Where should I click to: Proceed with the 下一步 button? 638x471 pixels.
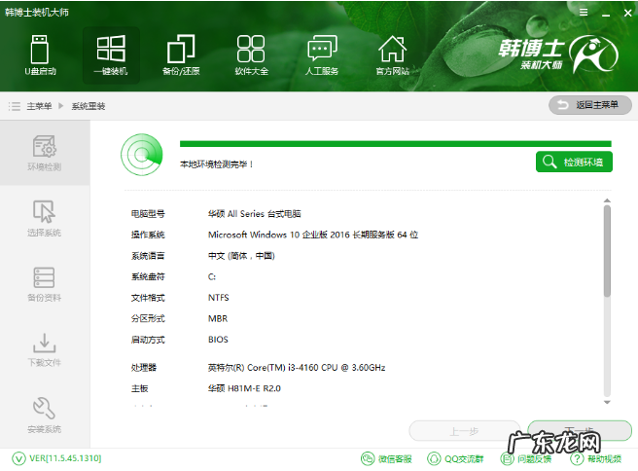(x=580, y=430)
